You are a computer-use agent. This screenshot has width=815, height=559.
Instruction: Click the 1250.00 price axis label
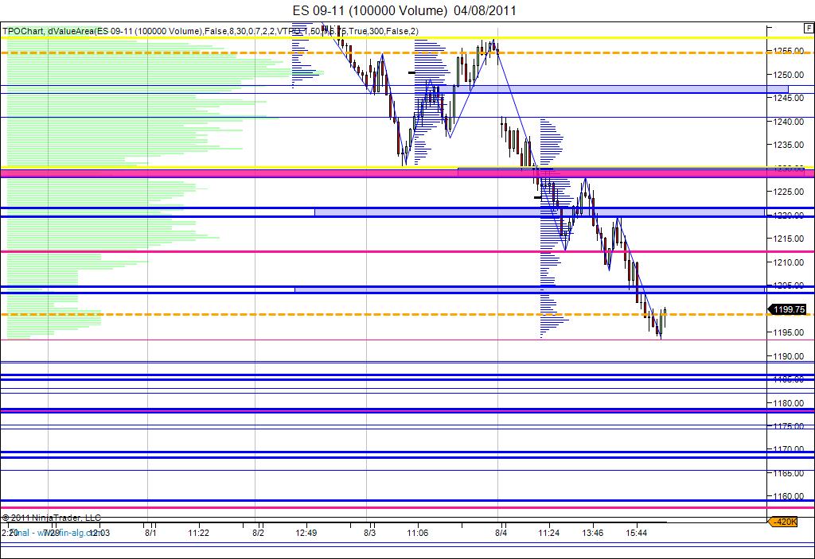pyautogui.click(x=789, y=75)
